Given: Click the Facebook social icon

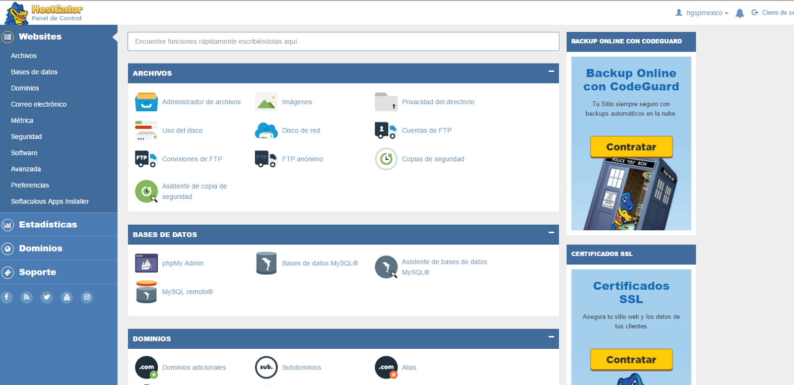Looking at the screenshot, I should tap(6, 297).
